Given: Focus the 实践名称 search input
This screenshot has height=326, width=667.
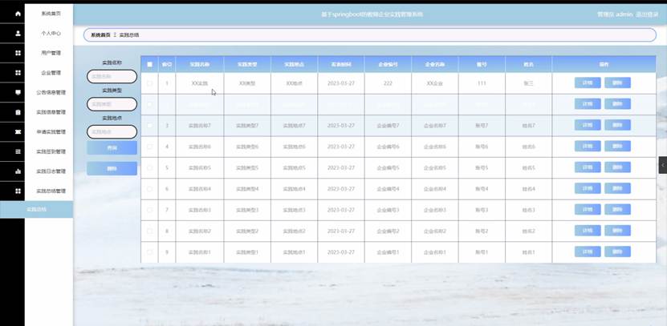Looking at the screenshot, I should (x=112, y=76).
